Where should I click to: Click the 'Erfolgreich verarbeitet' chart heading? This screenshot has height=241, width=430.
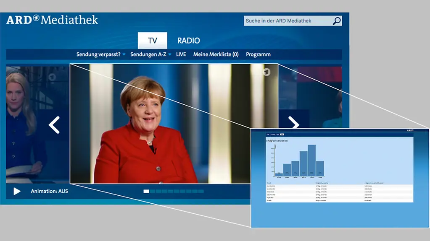click(x=277, y=141)
